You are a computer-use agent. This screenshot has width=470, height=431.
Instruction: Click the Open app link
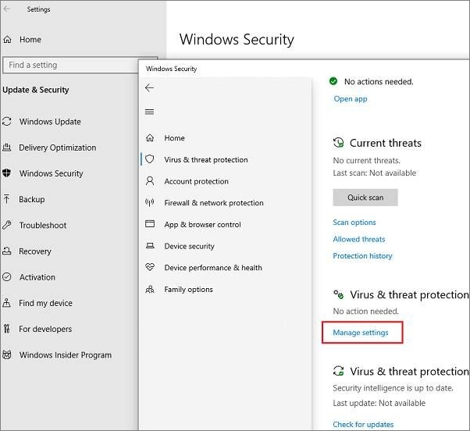tap(351, 99)
